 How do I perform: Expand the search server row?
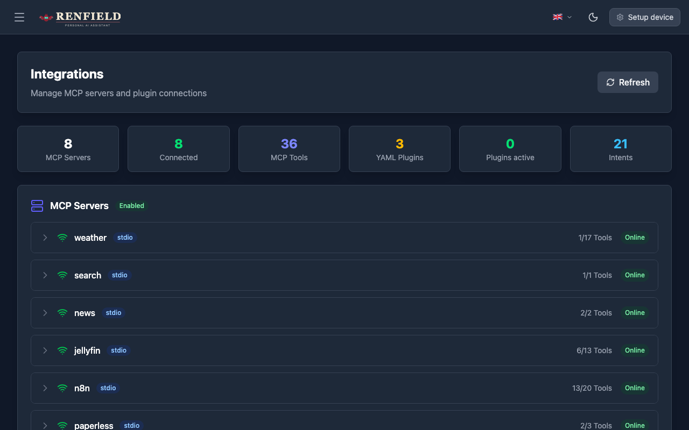(x=45, y=275)
